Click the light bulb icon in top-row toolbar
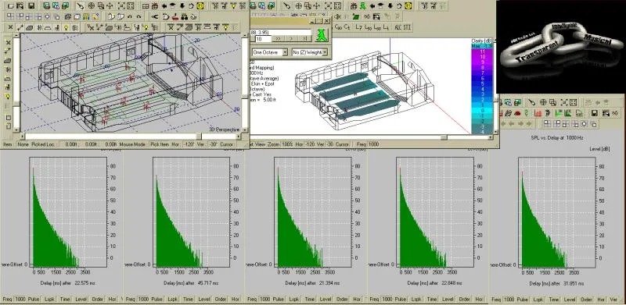 point(233,6)
